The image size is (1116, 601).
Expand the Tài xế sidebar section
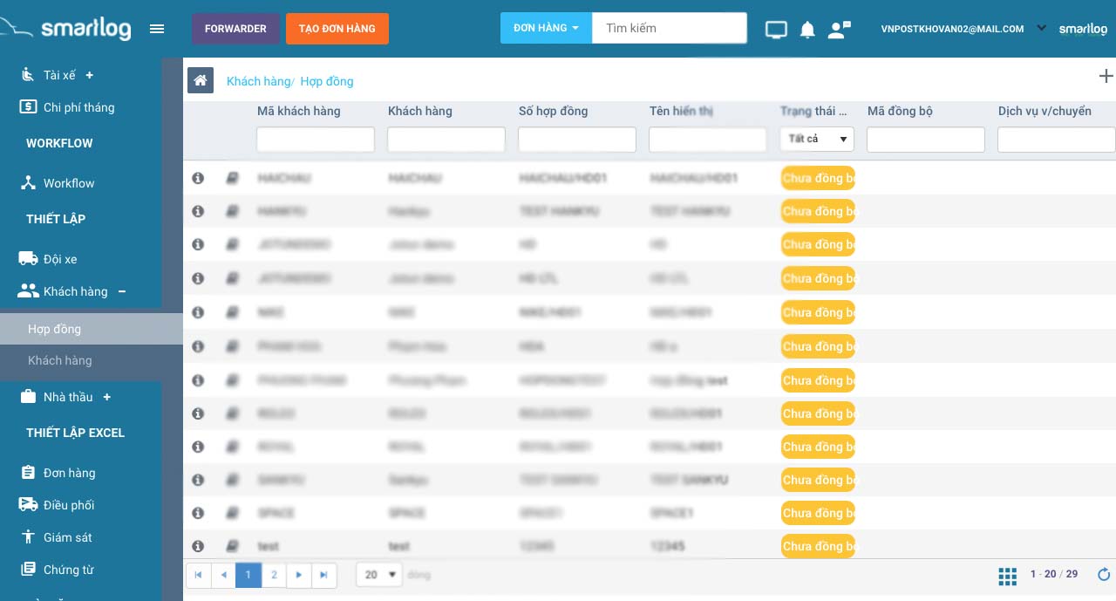click(89, 75)
